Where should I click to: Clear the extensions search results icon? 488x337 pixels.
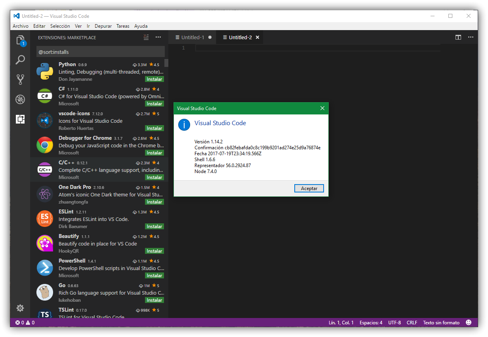click(146, 37)
